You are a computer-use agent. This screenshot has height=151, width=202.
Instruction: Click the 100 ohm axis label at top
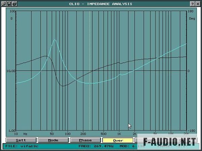[x=12, y=11]
